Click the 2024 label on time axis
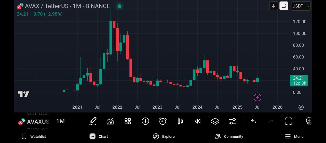Image resolution: width=326 pixels, height=143 pixels. [x=197, y=107]
